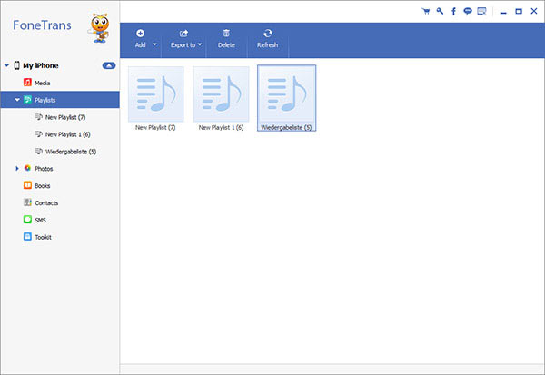Maximize the FoneTrans window
The height and width of the screenshot is (375, 545).
(x=519, y=12)
